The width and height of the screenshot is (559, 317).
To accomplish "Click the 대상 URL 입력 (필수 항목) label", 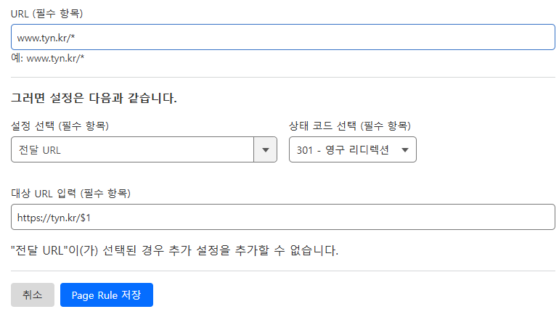I will coord(70,193).
